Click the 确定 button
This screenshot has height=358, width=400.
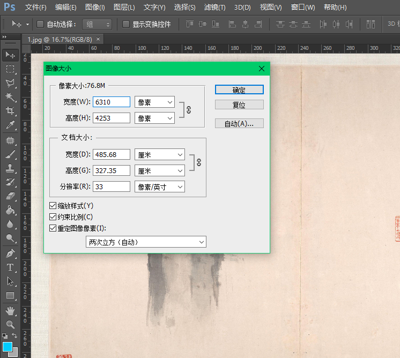coord(239,89)
